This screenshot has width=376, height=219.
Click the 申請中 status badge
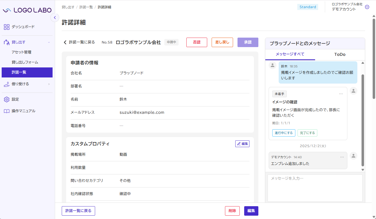point(171,42)
